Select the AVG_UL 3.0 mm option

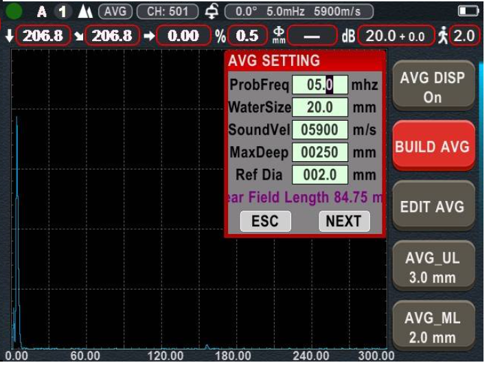(432, 268)
